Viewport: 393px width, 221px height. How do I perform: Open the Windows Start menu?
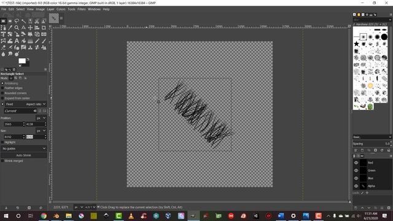6,215
